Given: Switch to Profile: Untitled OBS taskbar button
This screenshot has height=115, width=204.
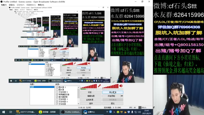Looking at the screenshot, I should (71, 112).
